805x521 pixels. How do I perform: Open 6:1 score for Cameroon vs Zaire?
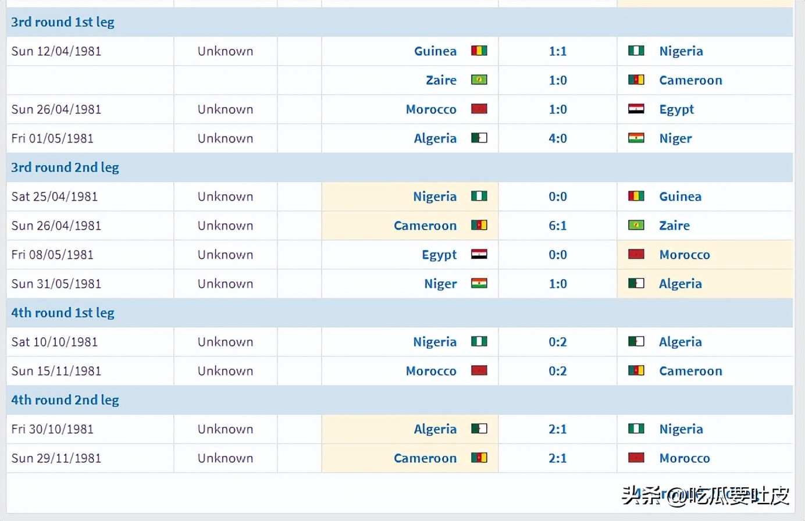pos(557,226)
